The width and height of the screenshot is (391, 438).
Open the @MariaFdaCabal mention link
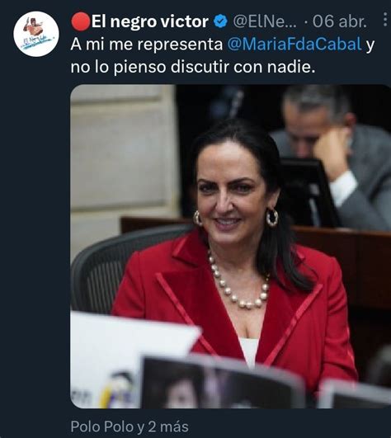[x=294, y=45]
